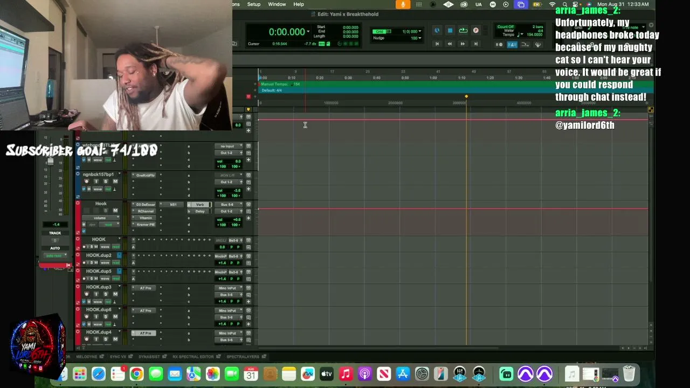Toggle the Count Off button

tap(506, 27)
